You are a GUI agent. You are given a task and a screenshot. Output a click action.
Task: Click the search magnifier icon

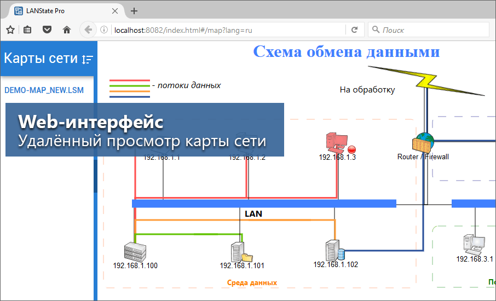tap(376, 30)
